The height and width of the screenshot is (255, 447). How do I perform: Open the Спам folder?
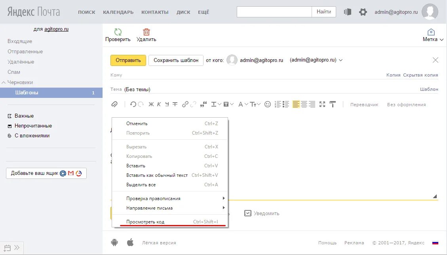click(14, 72)
